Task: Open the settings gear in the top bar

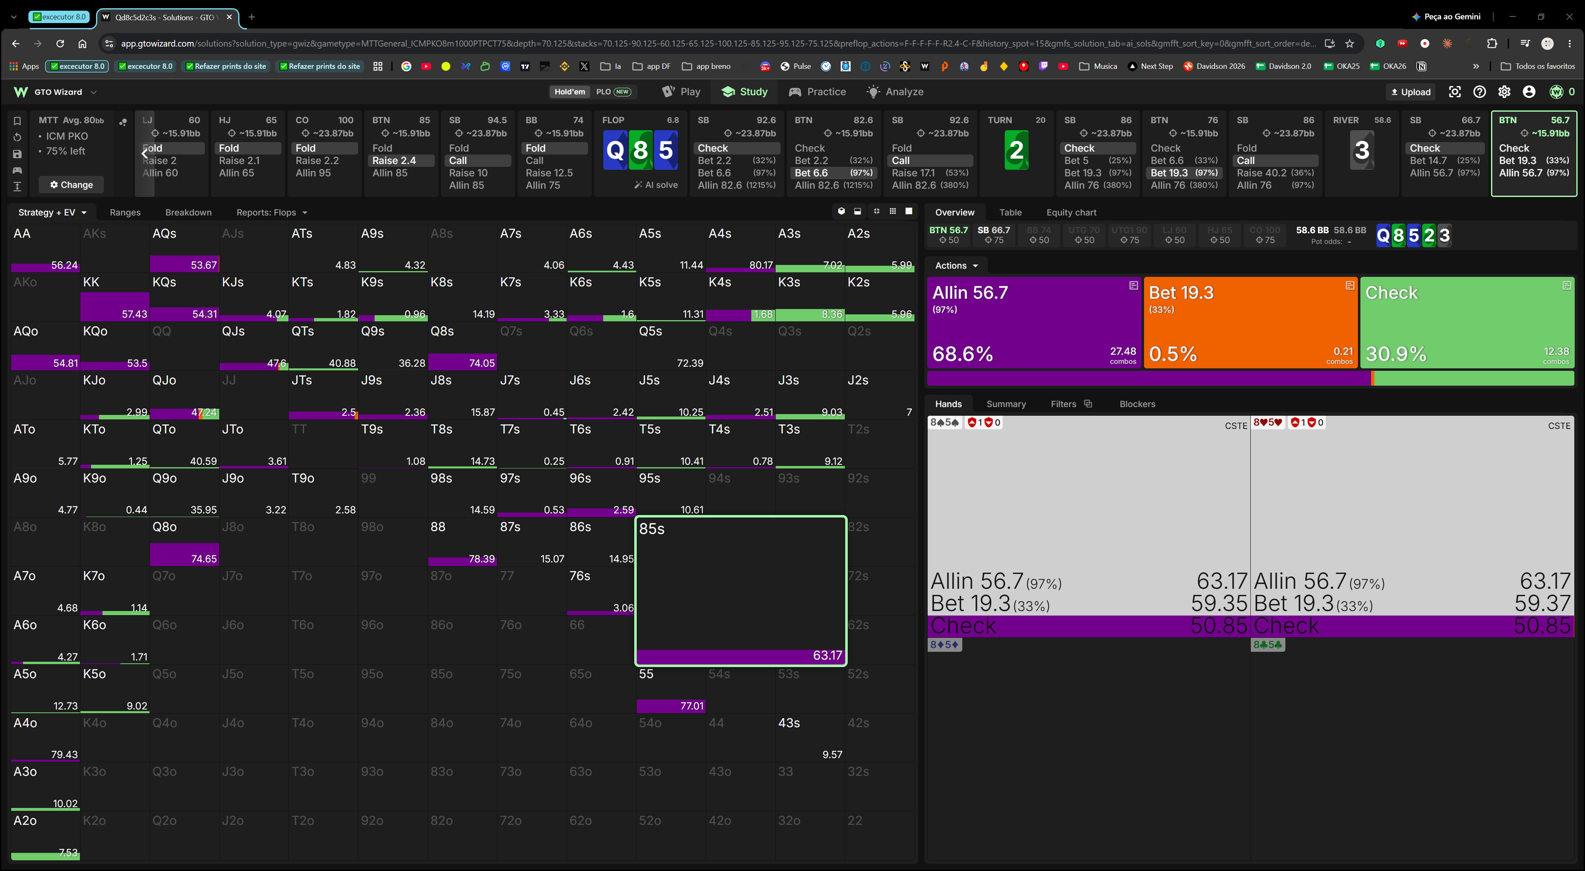Action: (1504, 91)
